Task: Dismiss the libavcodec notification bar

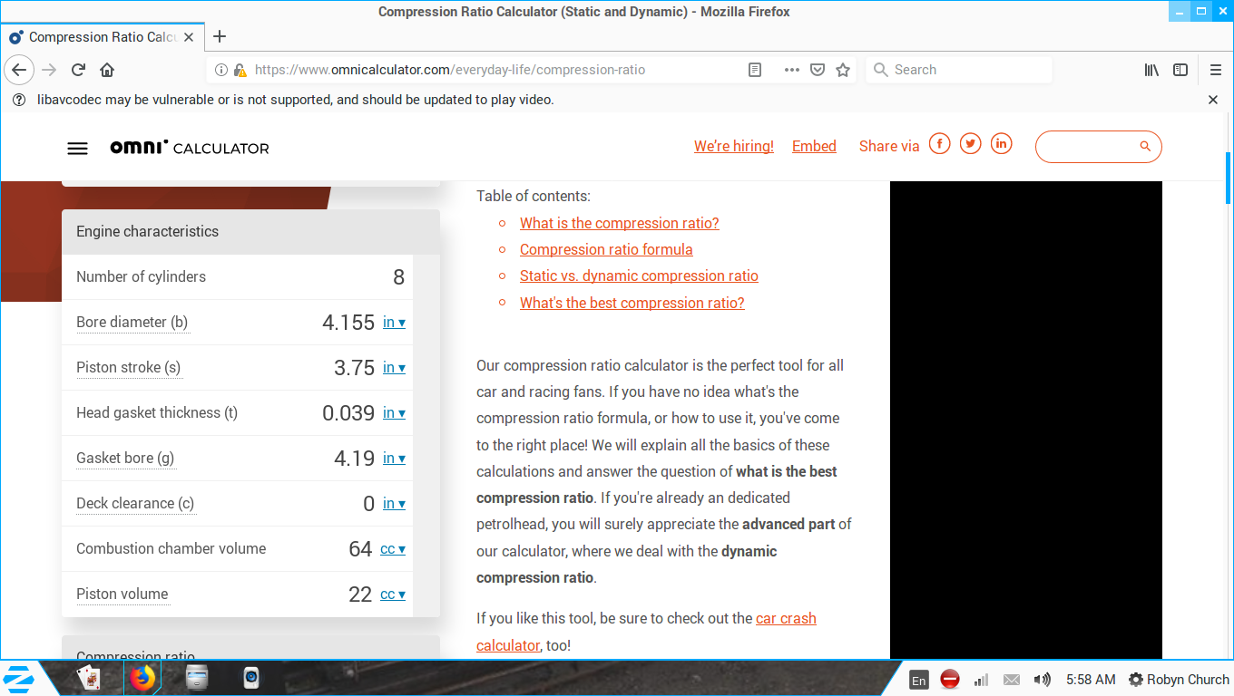Action: [1213, 100]
